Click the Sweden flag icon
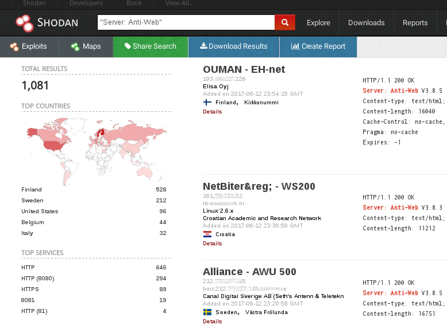447x325 pixels. 207,312
